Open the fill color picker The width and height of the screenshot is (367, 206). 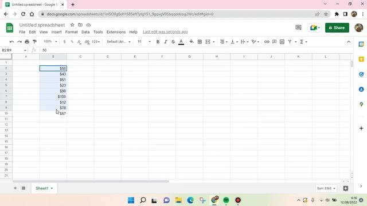[x=192, y=42]
